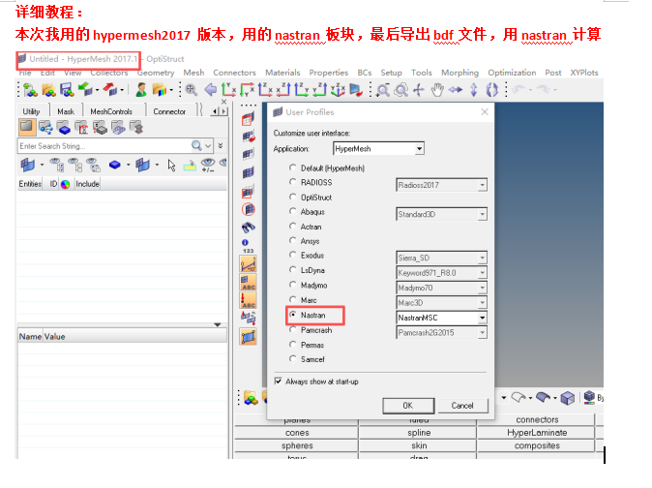Screen dimensions: 652x488
Task: Click the color wheel column header
Action: click(x=65, y=184)
